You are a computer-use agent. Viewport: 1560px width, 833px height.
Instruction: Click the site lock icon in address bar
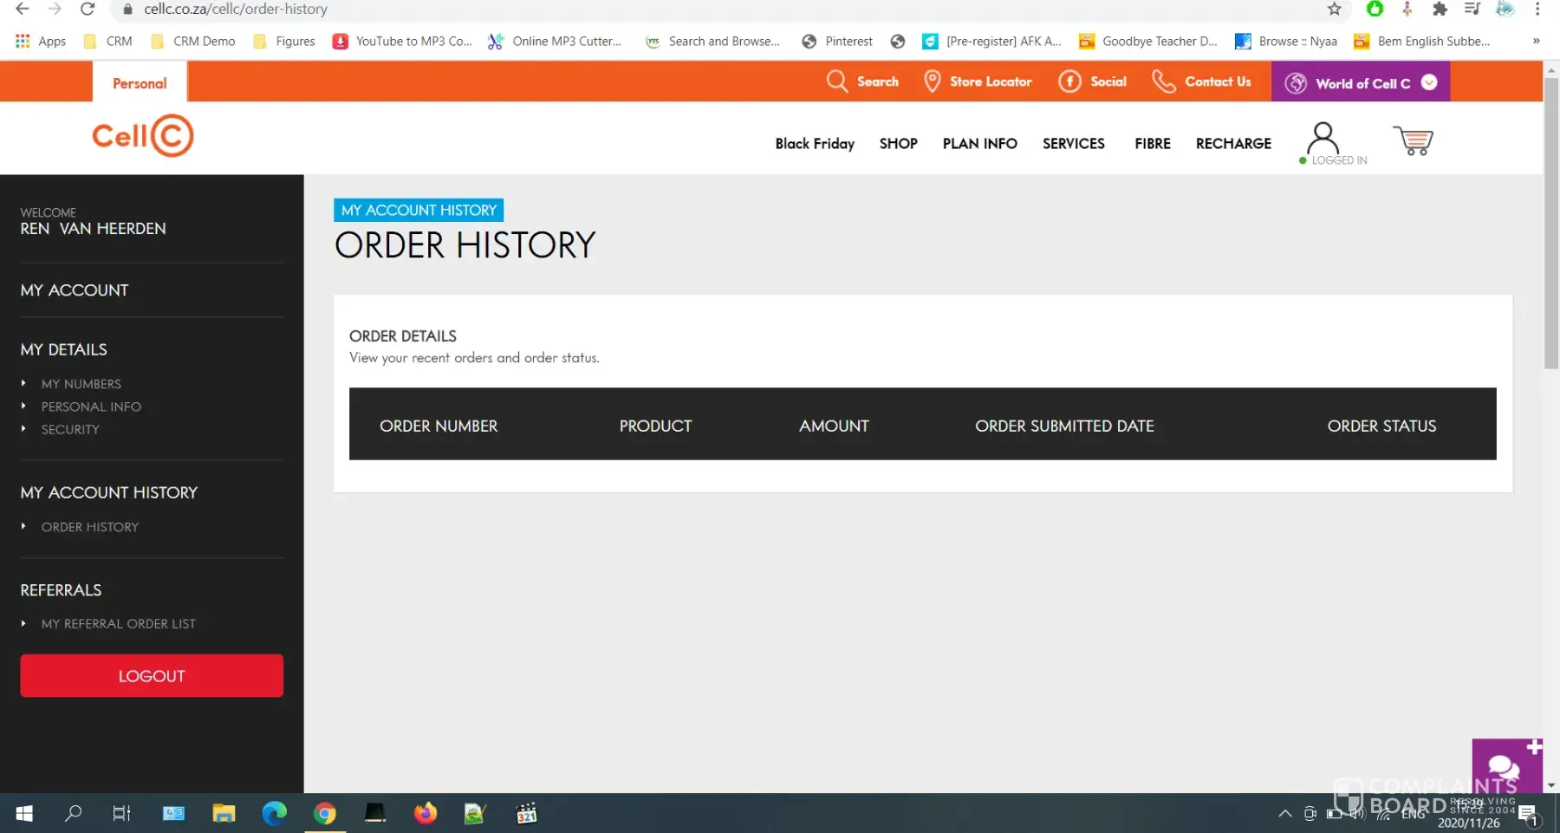tap(127, 9)
